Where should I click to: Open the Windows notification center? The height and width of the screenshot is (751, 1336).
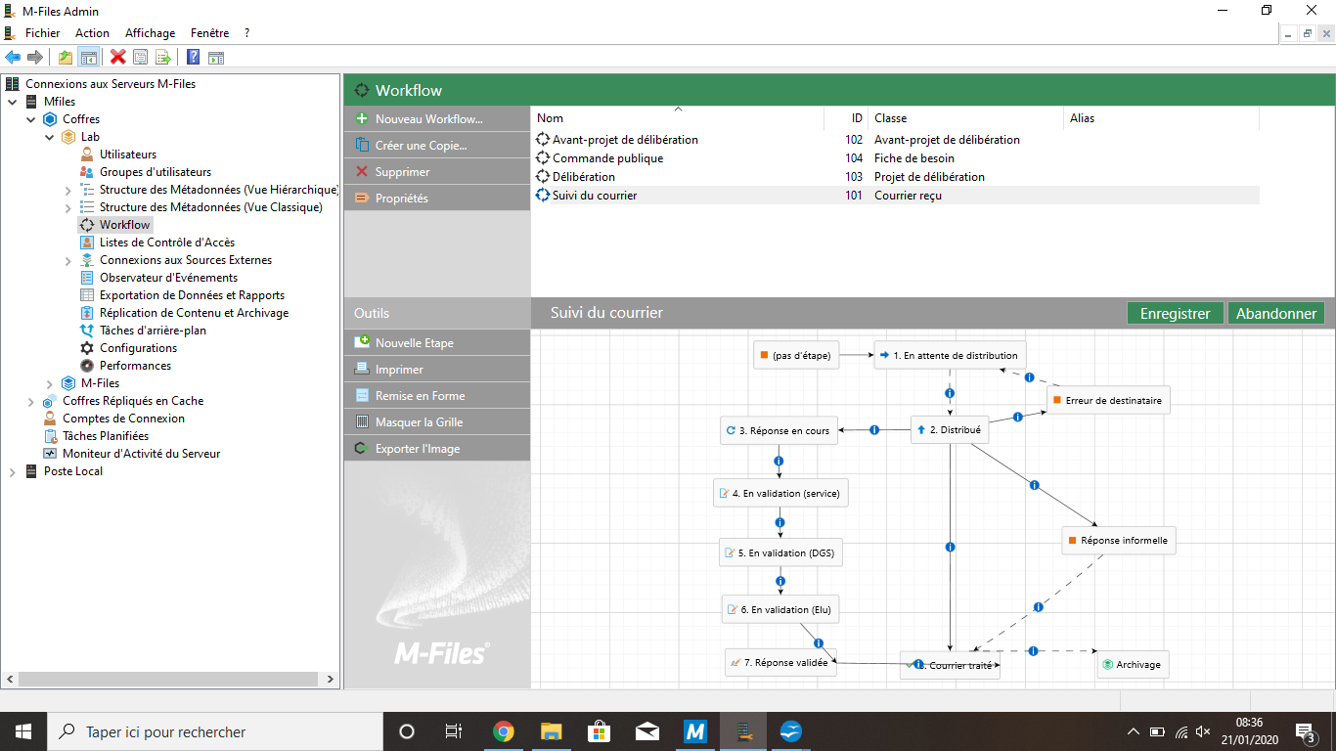point(1304,731)
